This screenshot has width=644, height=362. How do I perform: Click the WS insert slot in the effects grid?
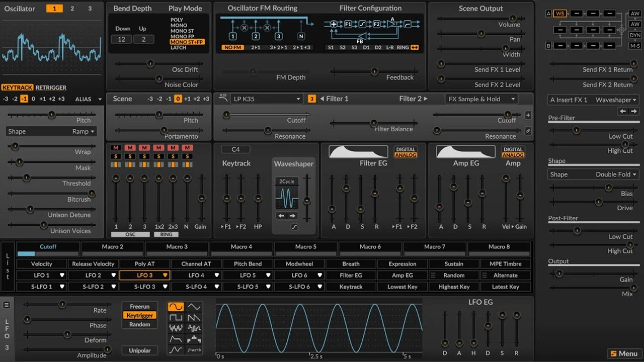pyautogui.click(x=560, y=14)
